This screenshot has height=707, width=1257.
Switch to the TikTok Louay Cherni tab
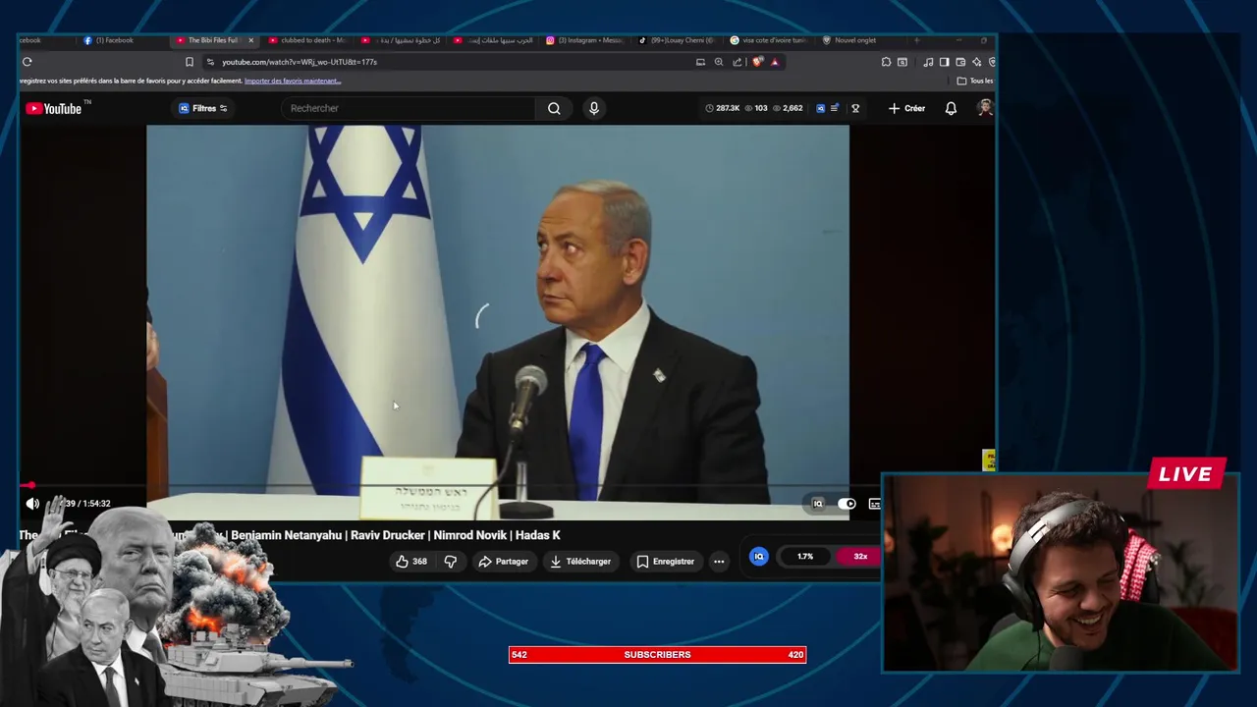tap(678, 40)
